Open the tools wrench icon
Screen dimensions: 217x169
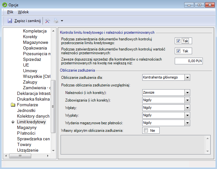pos(47,21)
